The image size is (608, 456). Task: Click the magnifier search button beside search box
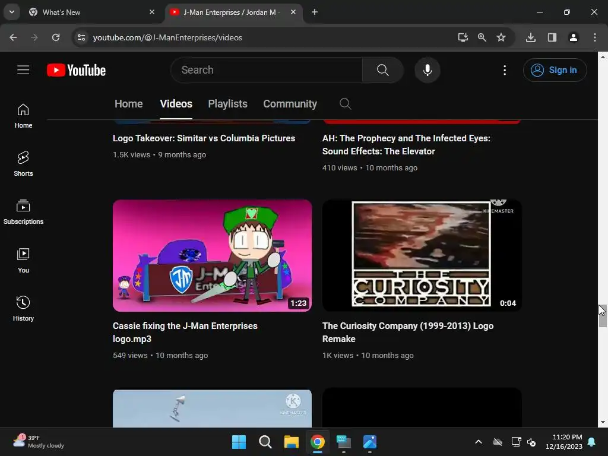[x=383, y=70]
